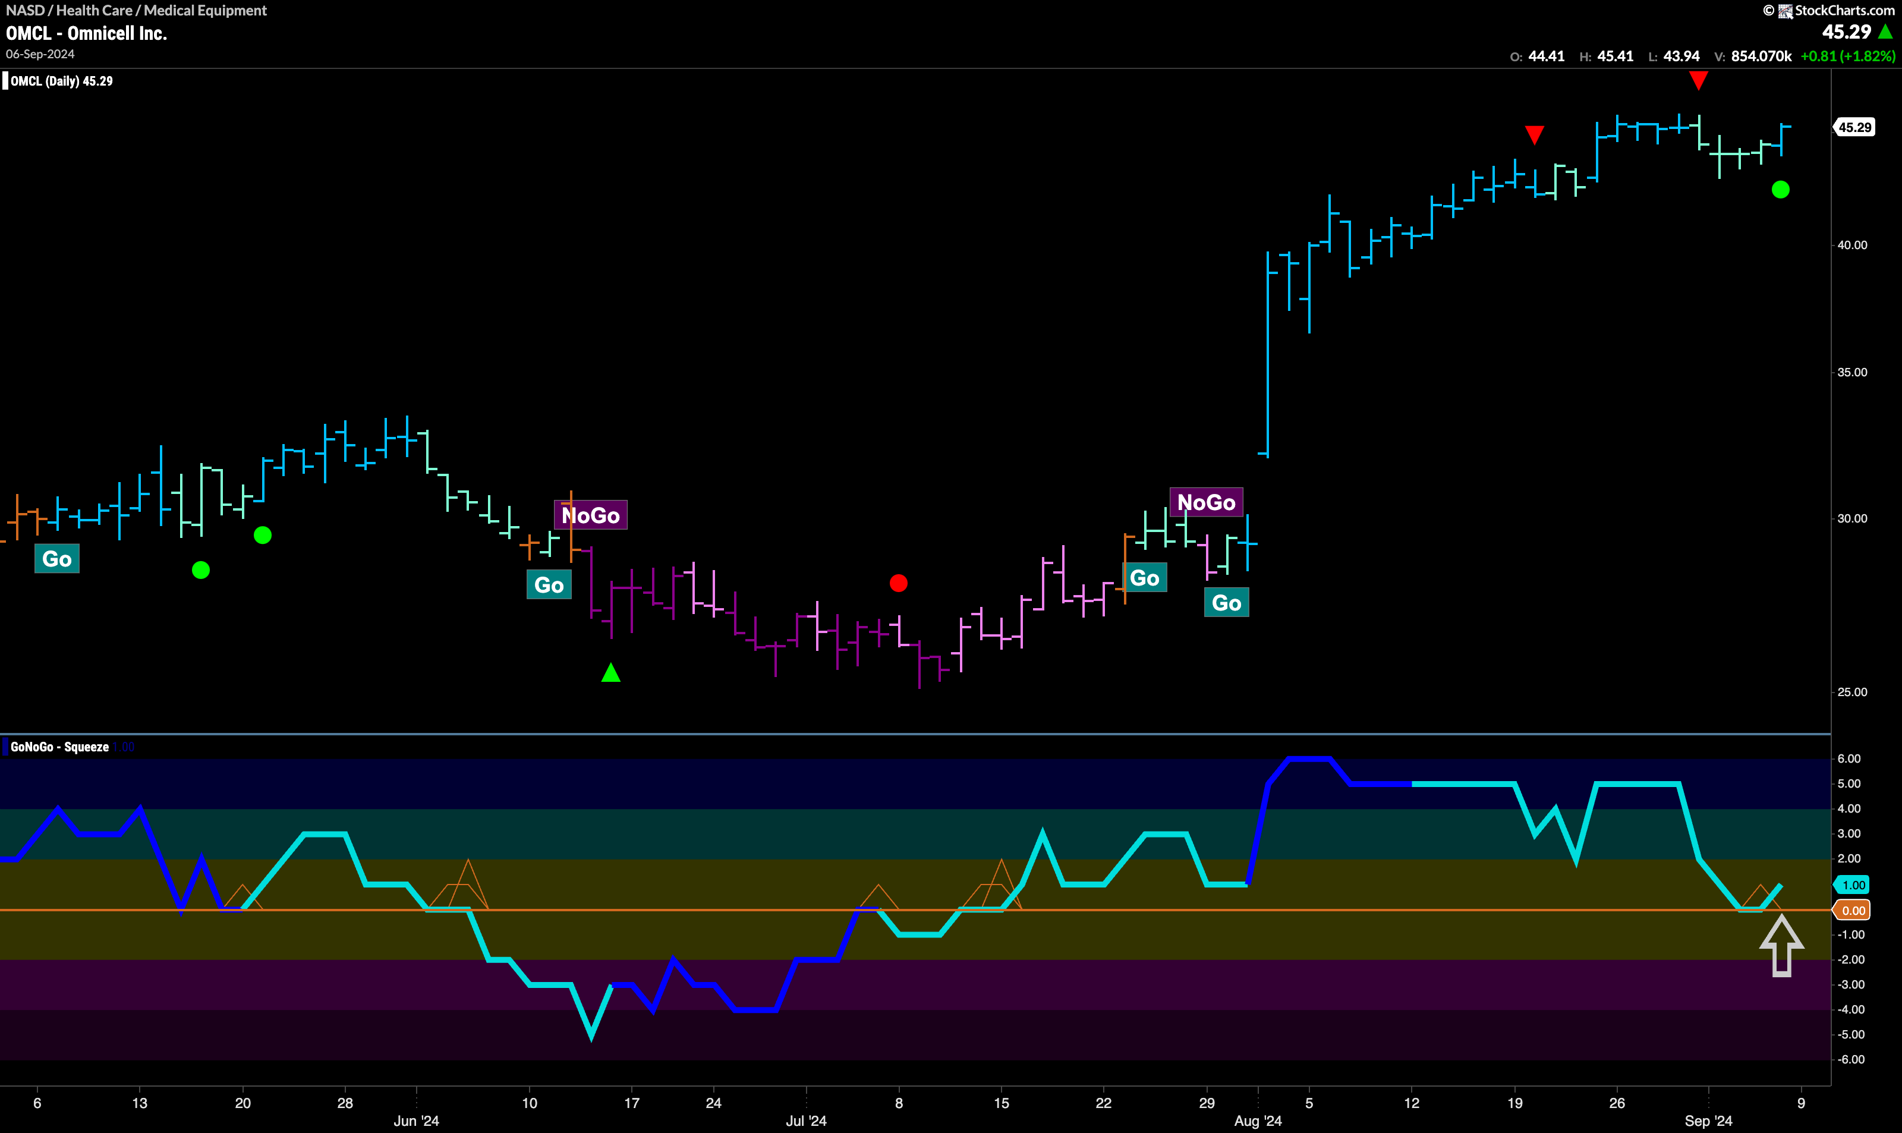This screenshot has height=1133, width=1902.
Task: Click NASD / Health Care / Medical Equipment breadcrumb
Action: 137,10
